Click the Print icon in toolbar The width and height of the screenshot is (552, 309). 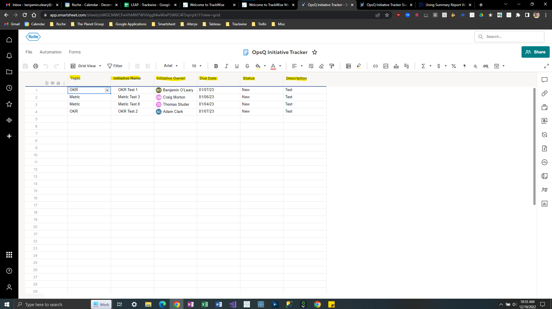tap(36, 66)
